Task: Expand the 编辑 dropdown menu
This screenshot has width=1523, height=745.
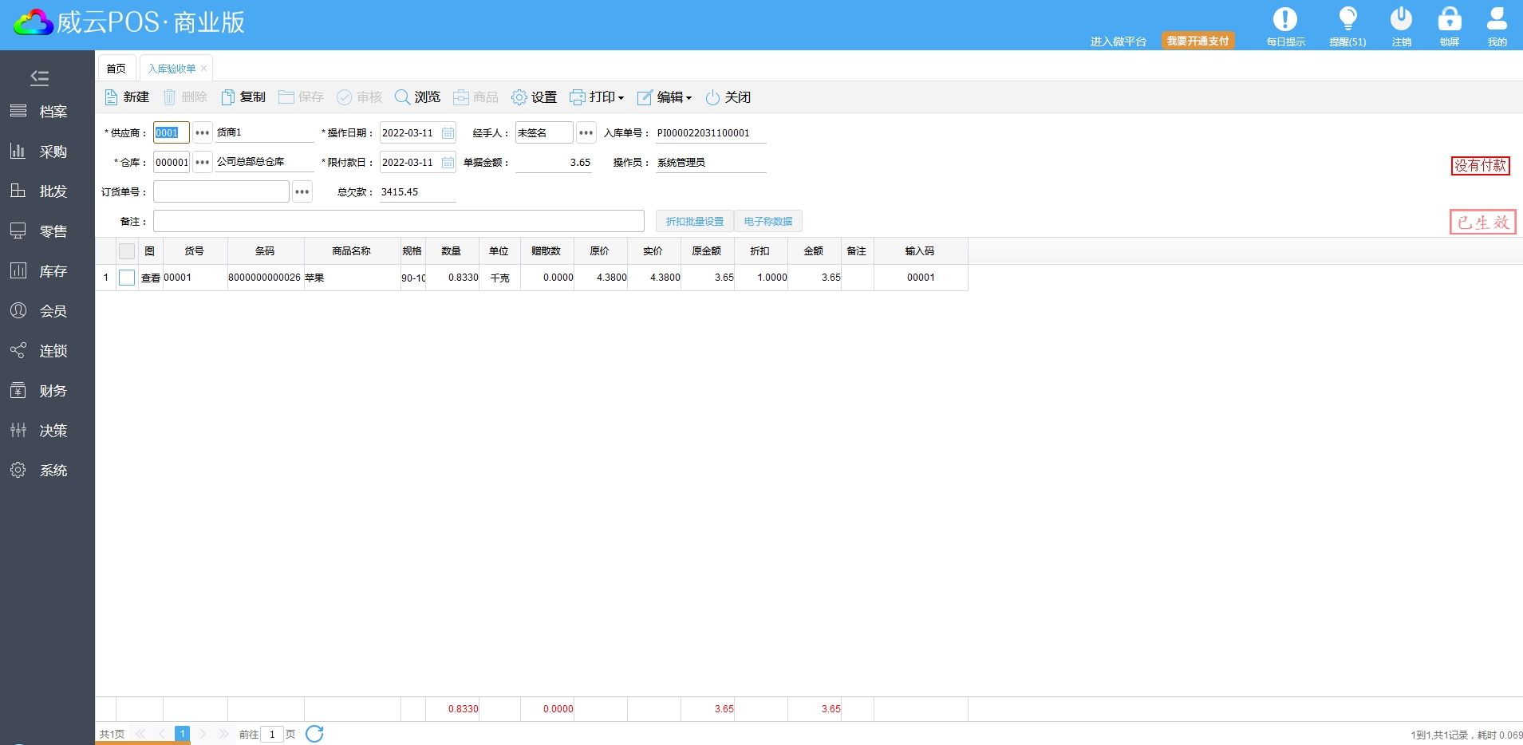Action: pos(665,97)
